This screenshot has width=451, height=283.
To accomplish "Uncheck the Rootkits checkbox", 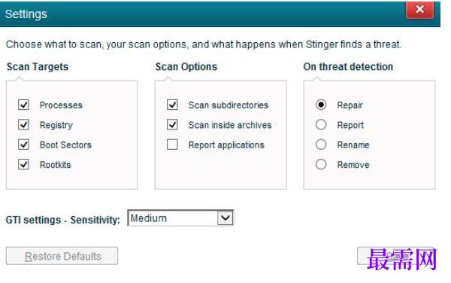I will tap(23, 164).
